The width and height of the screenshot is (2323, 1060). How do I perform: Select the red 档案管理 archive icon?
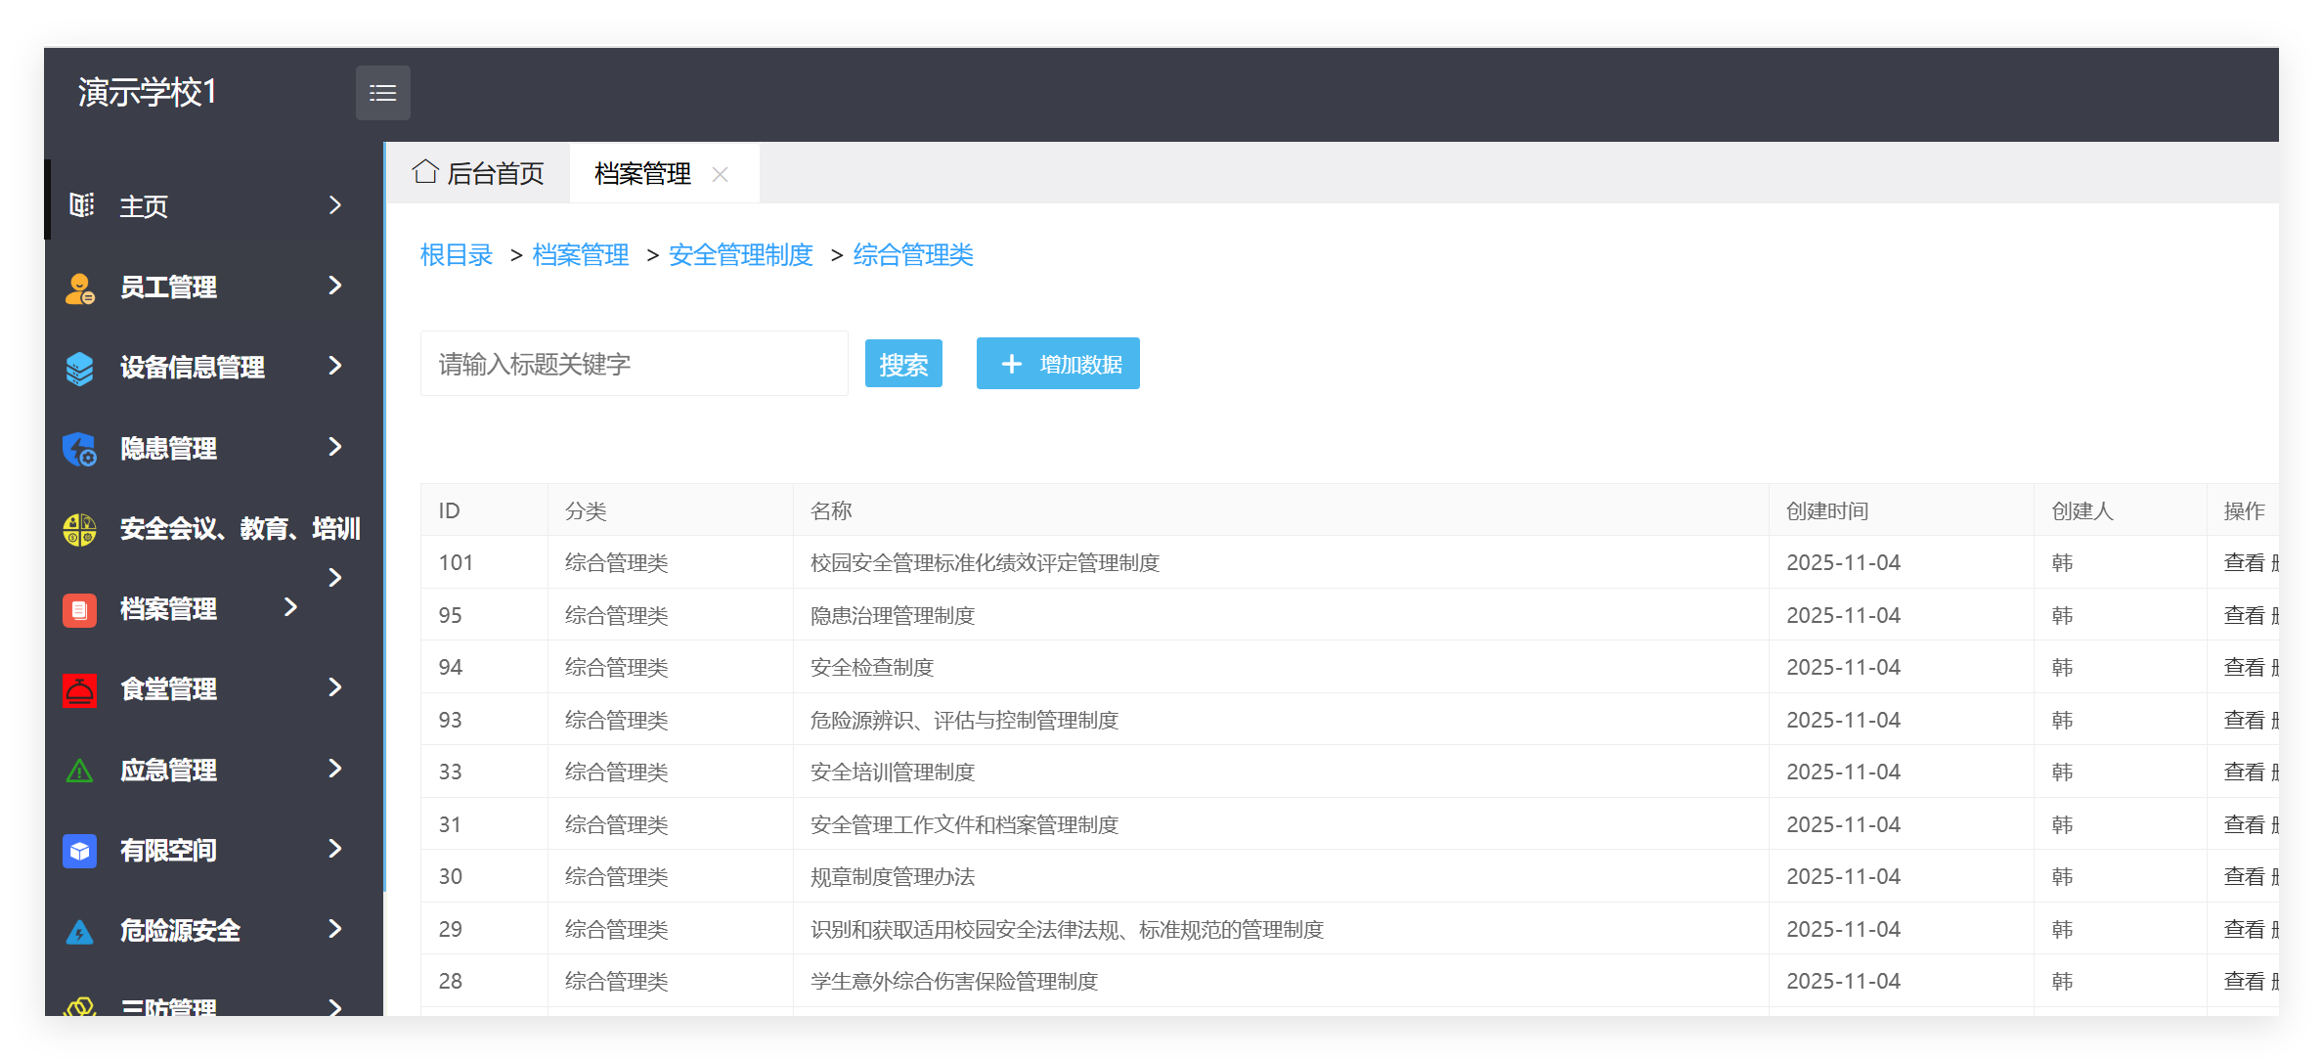pyautogui.click(x=79, y=609)
